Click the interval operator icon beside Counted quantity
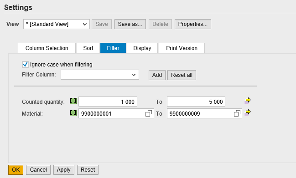 tap(73, 101)
